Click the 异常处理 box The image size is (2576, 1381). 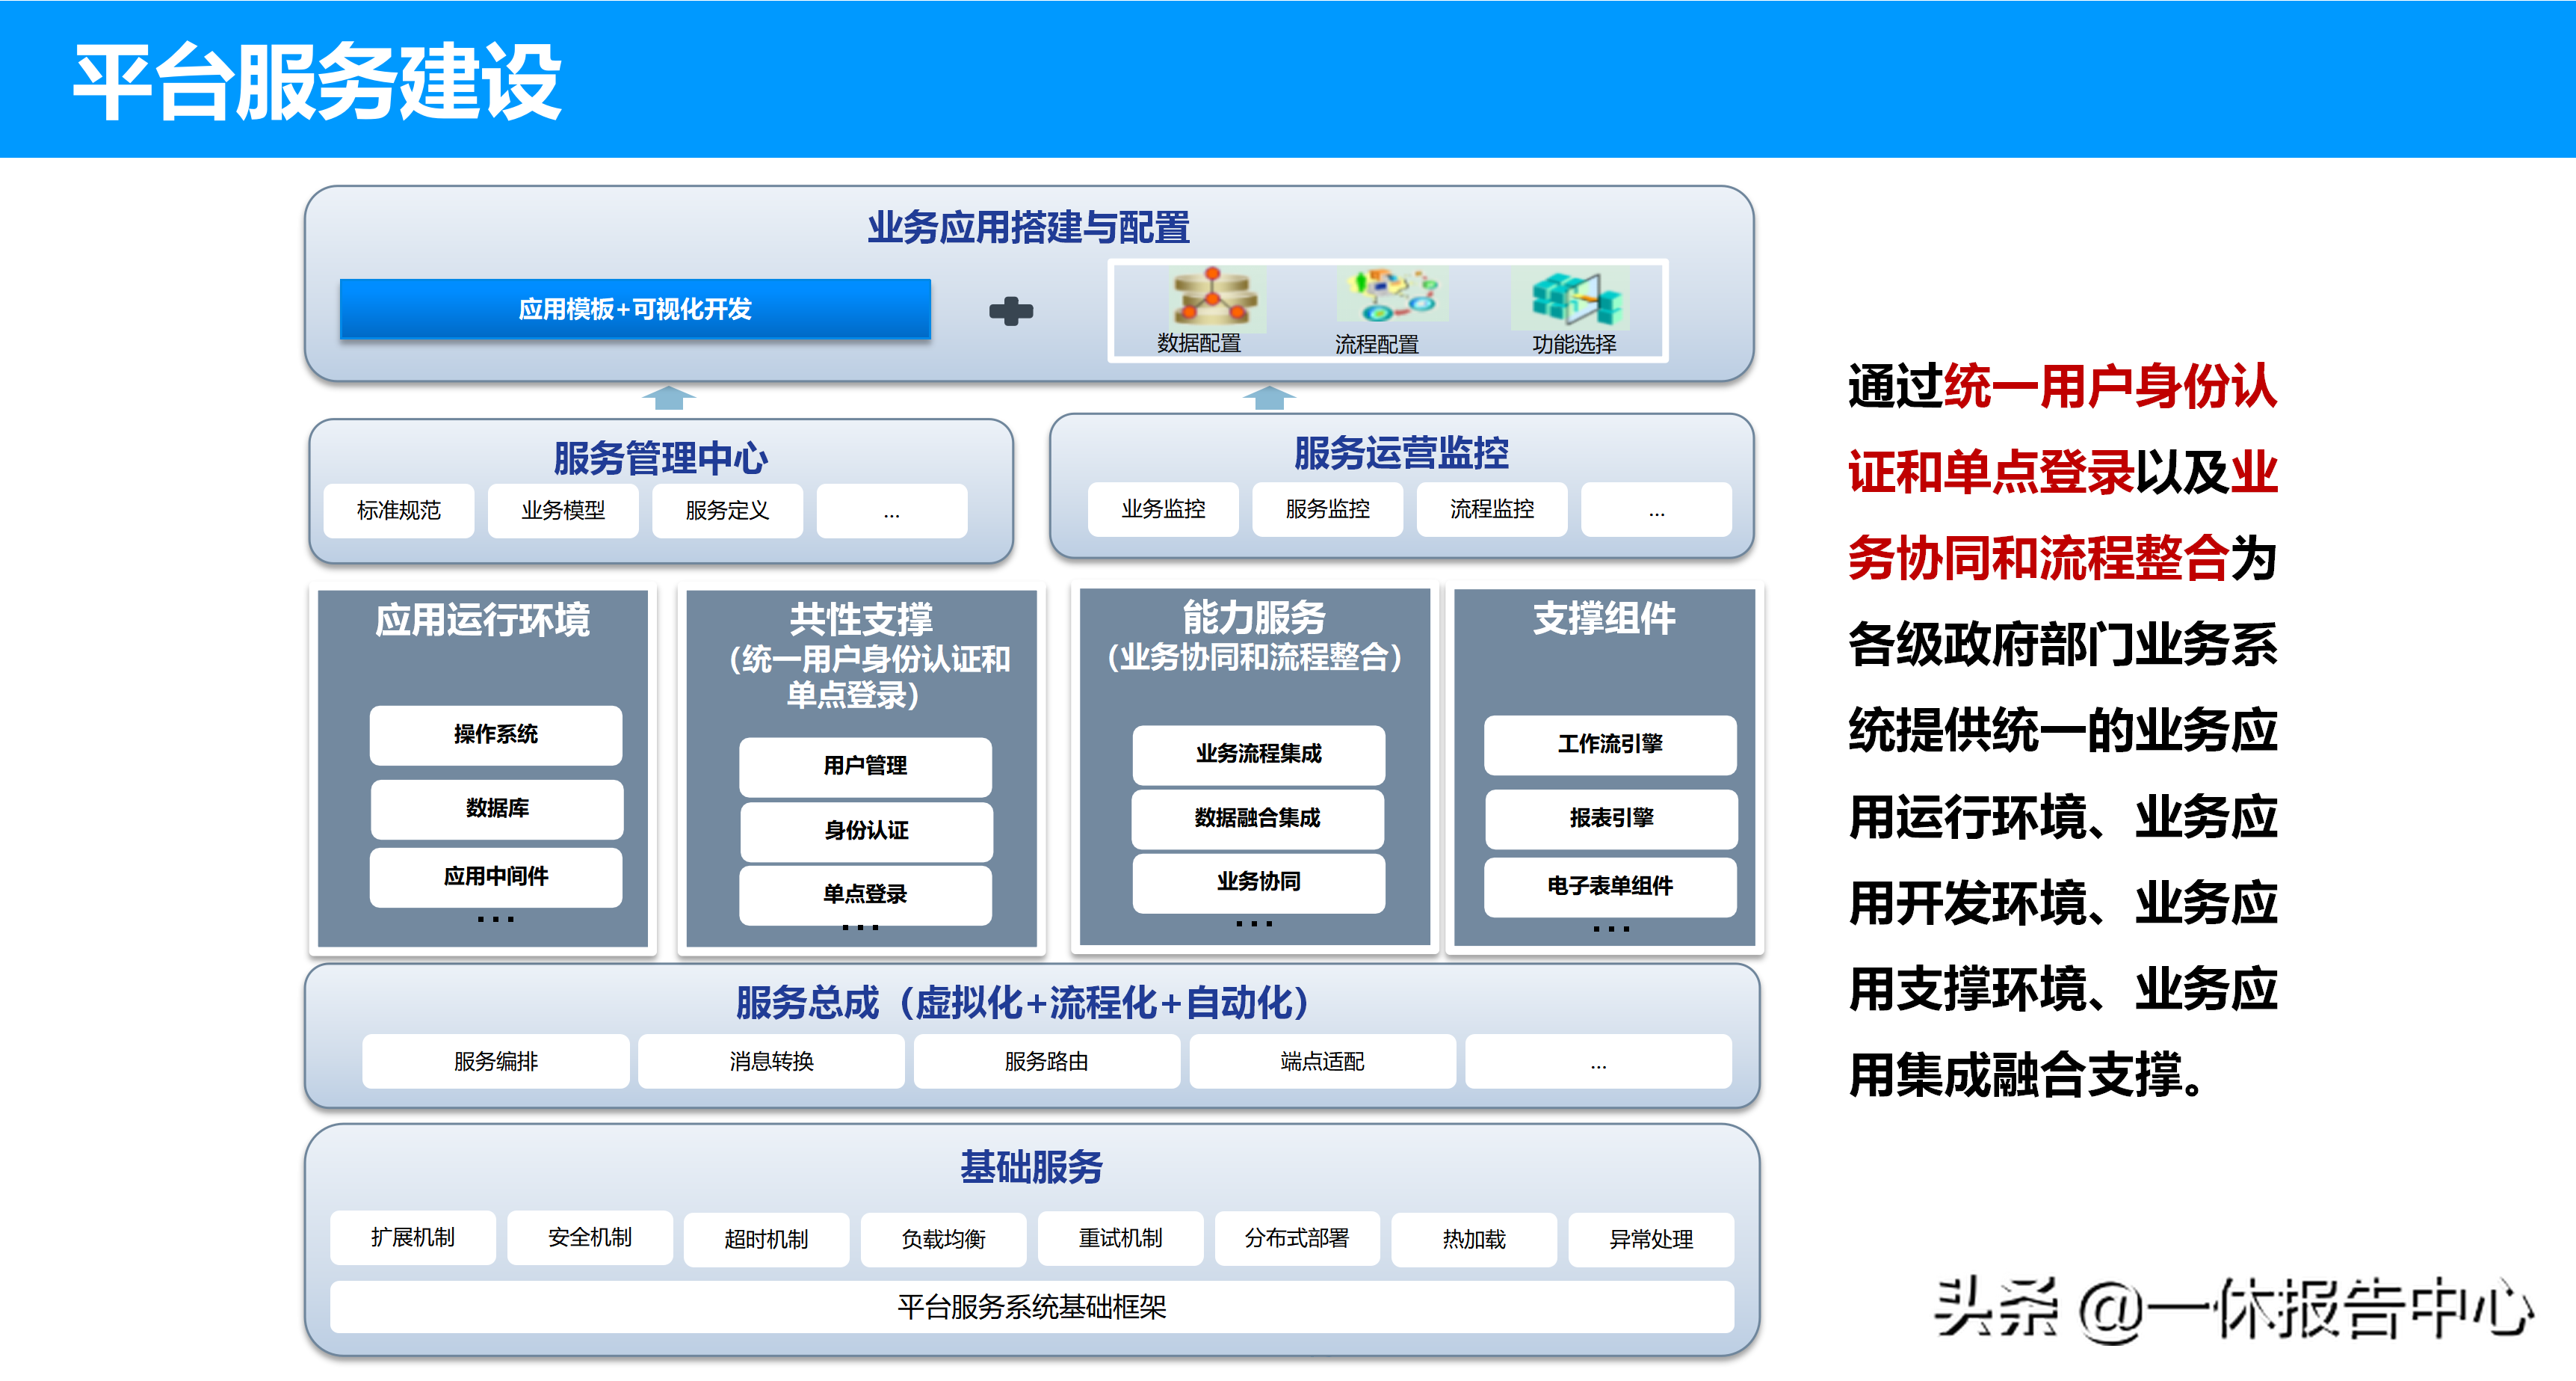(x=1651, y=1239)
